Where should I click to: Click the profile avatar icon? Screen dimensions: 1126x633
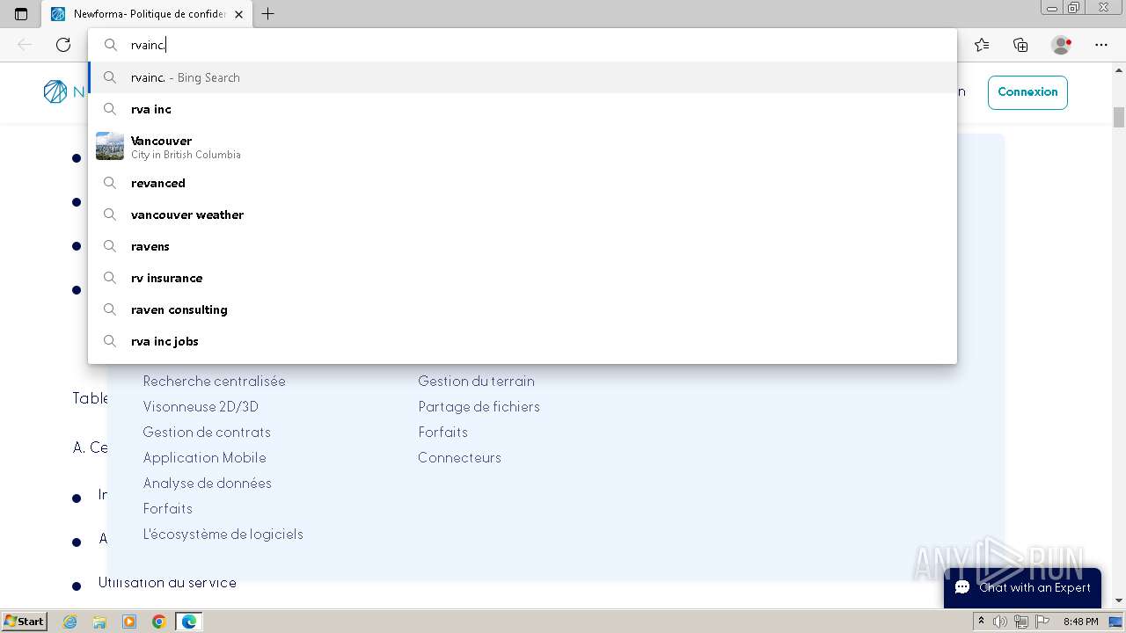[1061, 45]
